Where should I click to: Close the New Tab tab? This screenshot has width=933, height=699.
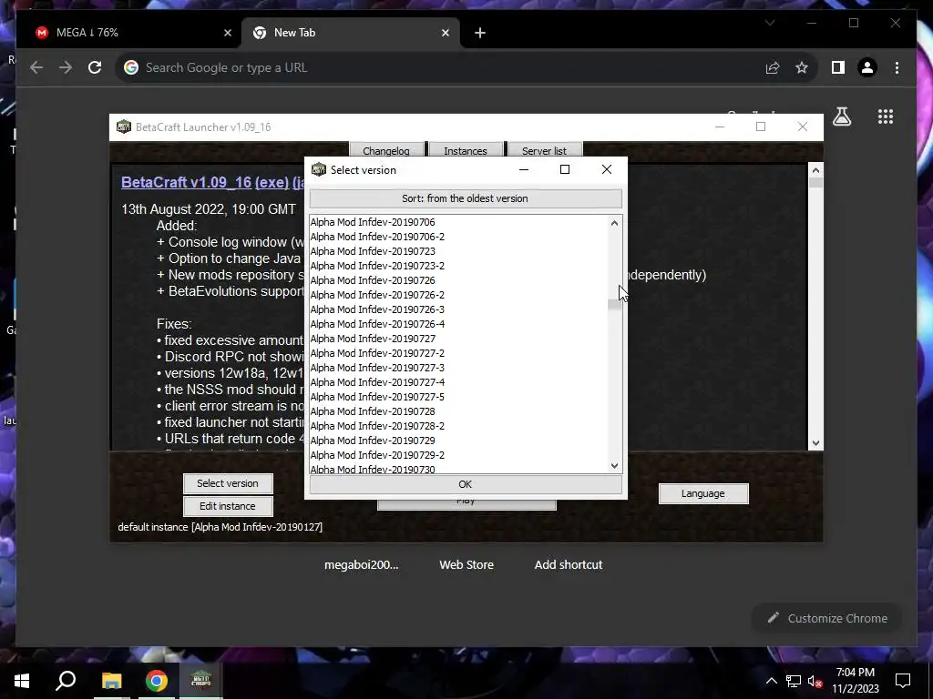point(445,33)
